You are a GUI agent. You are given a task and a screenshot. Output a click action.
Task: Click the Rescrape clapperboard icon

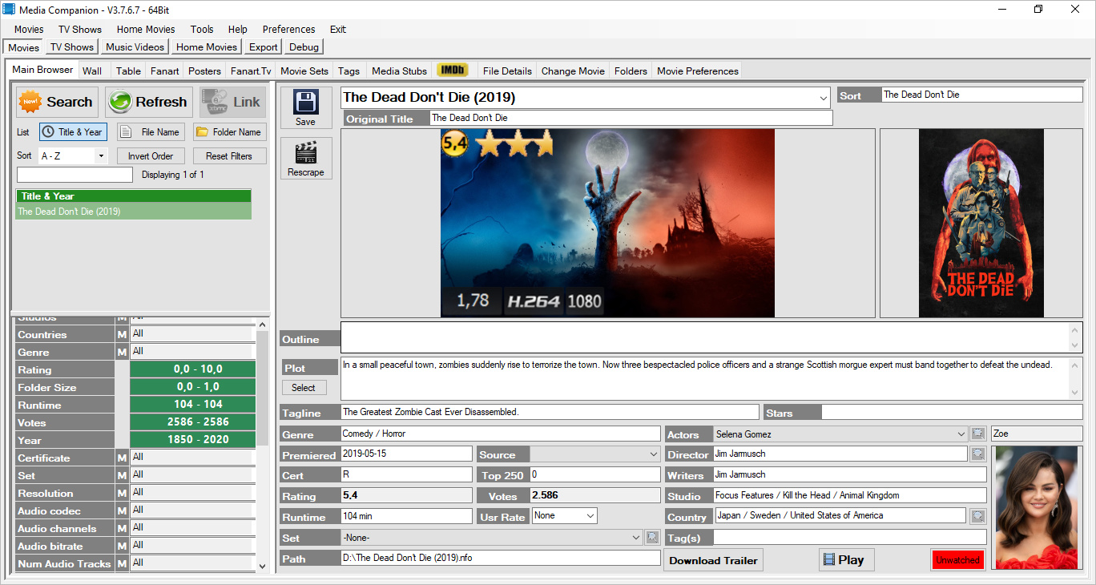point(306,159)
